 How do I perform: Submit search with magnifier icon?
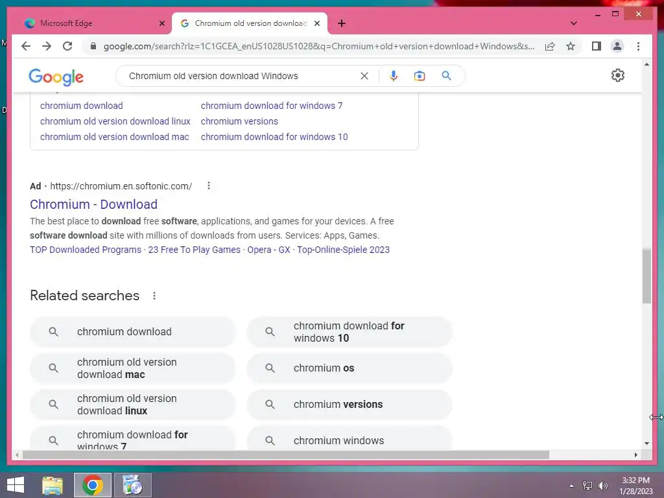point(446,76)
